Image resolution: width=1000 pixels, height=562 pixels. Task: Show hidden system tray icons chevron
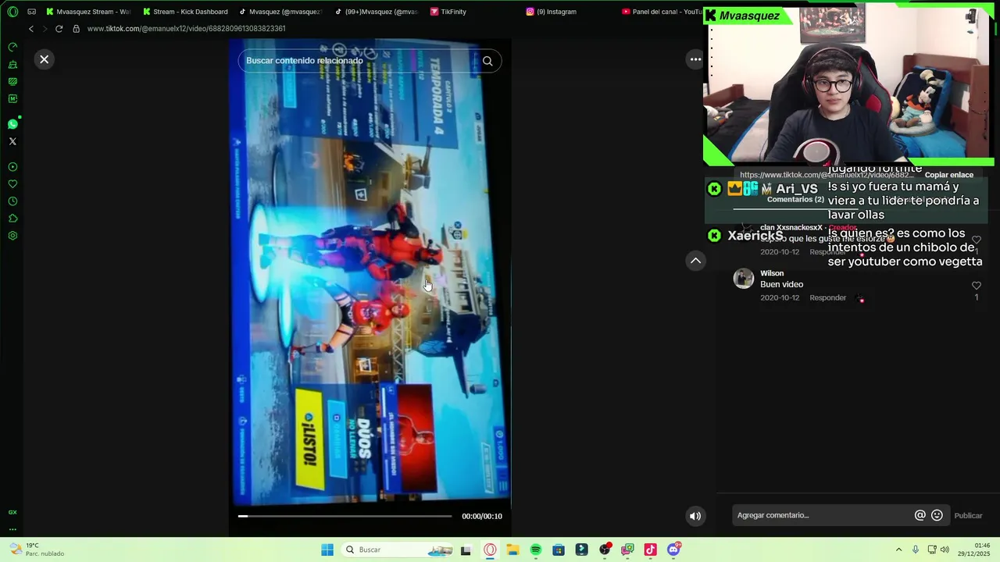coord(898,550)
